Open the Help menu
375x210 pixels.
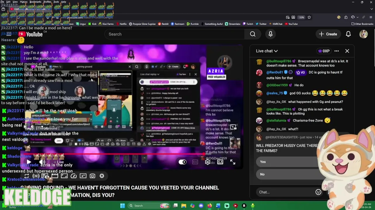click(x=63, y=2)
